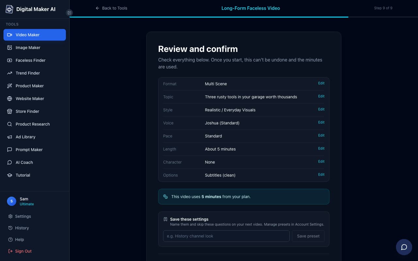Click the Ultimate plan label under Sam
This screenshot has width=418, height=261.
[27, 204]
